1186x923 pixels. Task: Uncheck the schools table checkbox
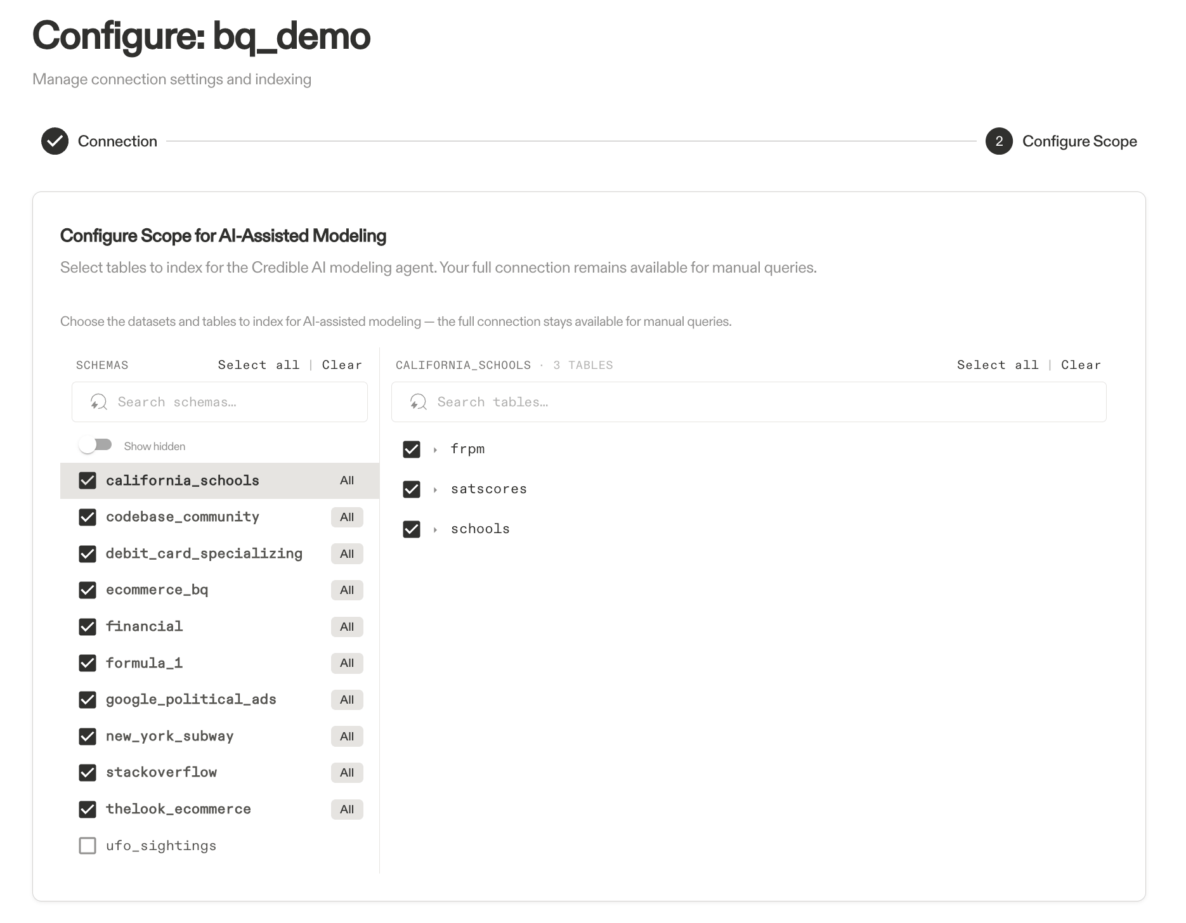click(412, 529)
